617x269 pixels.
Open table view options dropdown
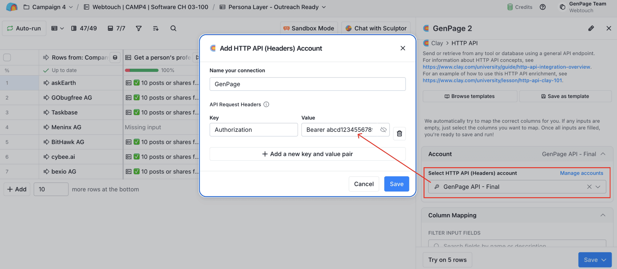(x=57, y=28)
